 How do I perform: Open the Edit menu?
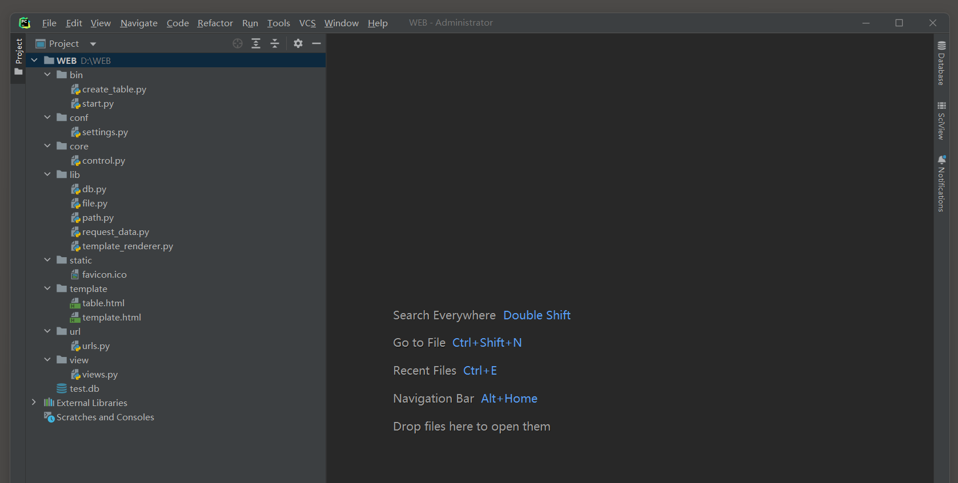(74, 23)
